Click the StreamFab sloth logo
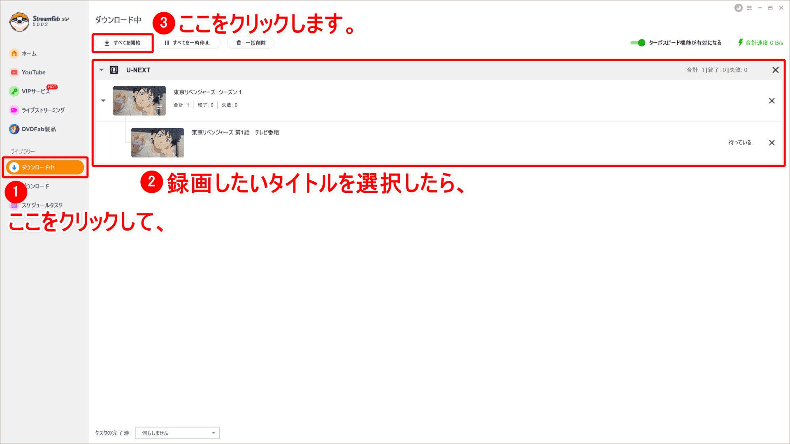Viewport: 790px width, 444px height. point(19,21)
